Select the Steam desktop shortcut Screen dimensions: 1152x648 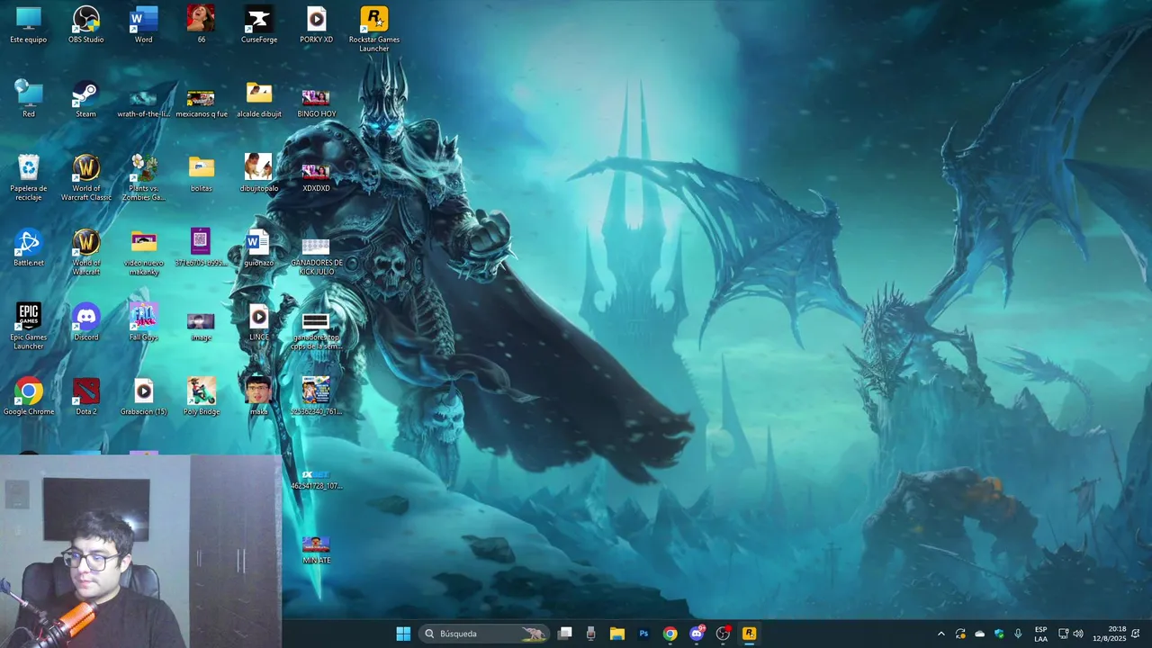pyautogui.click(x=86, y=99)
